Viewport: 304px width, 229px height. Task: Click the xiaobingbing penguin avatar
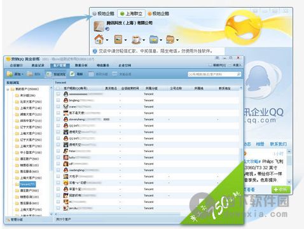point(66,170)
